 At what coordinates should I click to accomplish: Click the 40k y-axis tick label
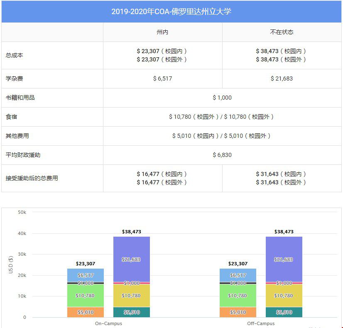tap(22, 233)
